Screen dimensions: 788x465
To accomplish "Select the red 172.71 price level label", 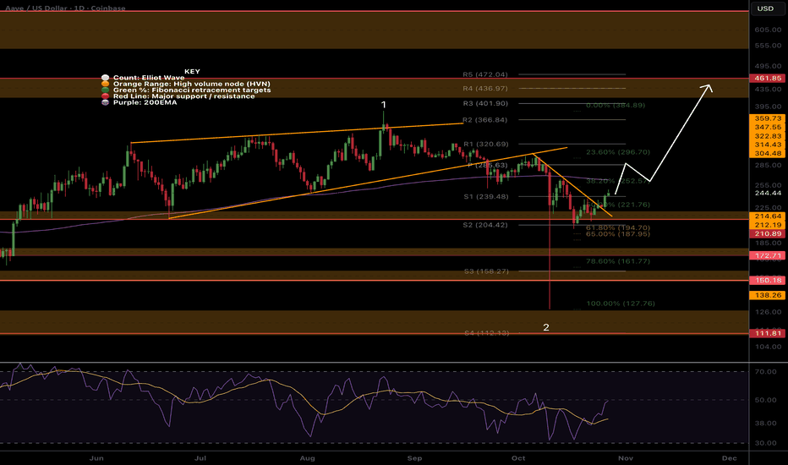I will pos(765,254).
